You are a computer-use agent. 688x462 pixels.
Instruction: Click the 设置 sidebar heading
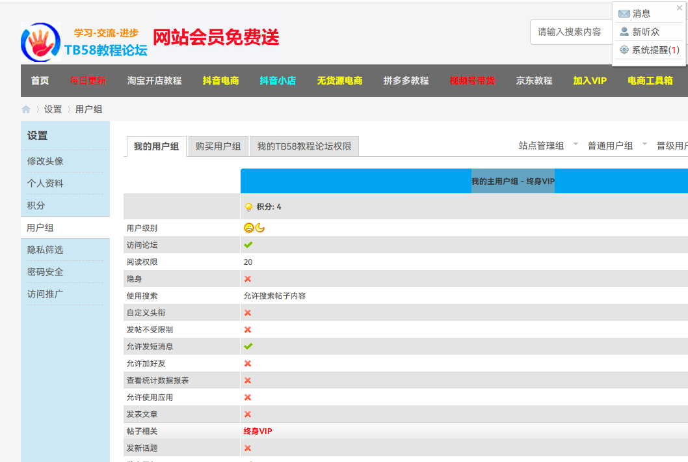(x=37, y=136)
